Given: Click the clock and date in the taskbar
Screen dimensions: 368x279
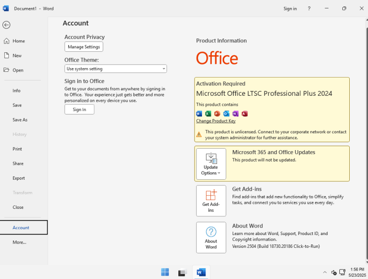Looking at the screenshot, I should [357, 272].
